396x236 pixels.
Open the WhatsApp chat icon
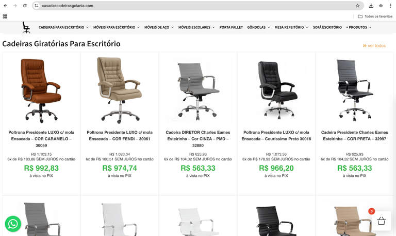pyautogui.click(x=13, y=224)
